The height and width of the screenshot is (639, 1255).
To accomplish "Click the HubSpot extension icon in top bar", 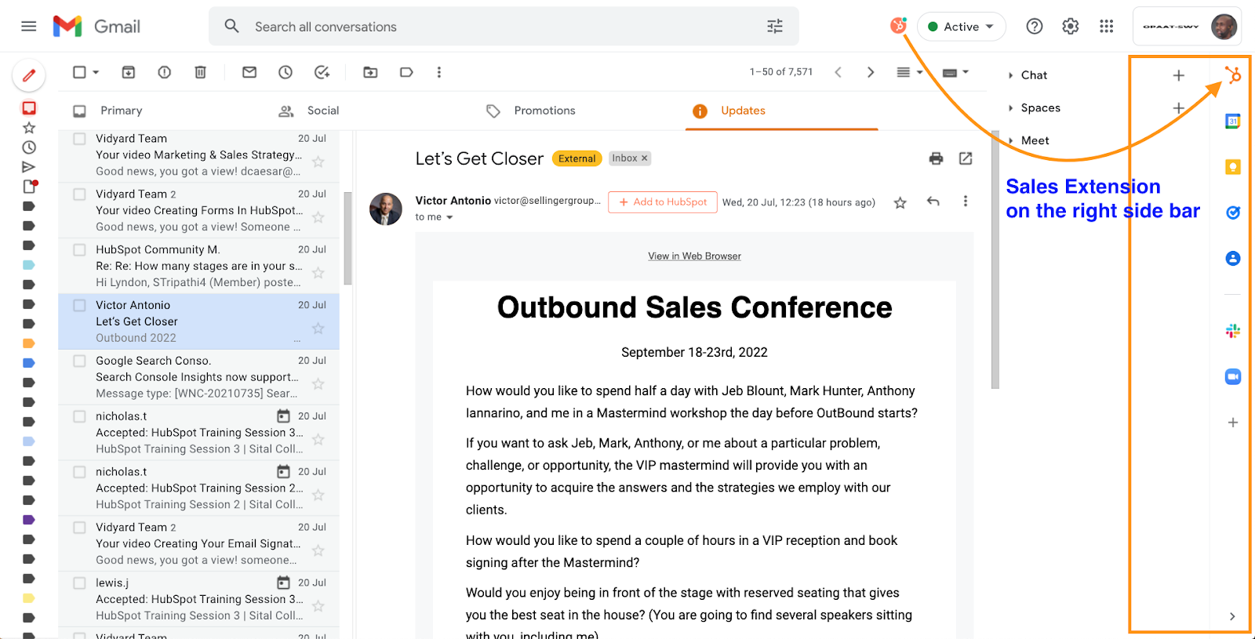I will point(898,26).
